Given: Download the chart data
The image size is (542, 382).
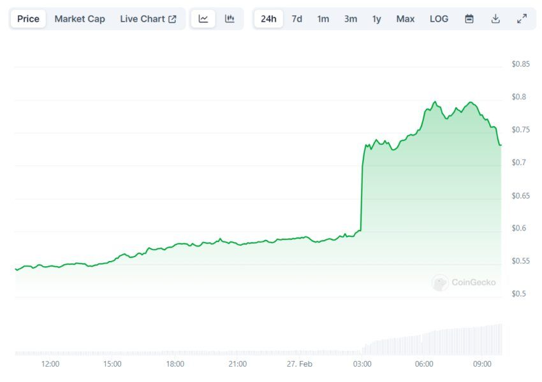Looking at the screenshot, I should 495,18.
